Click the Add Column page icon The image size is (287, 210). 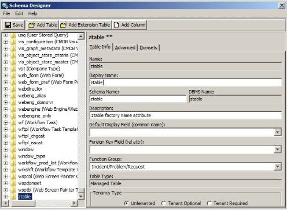(116, 25)
